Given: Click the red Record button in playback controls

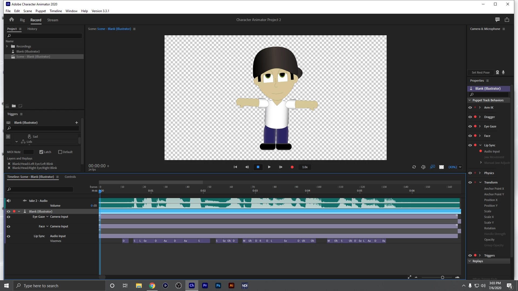Looking at the screenshot, I should 292,167.
